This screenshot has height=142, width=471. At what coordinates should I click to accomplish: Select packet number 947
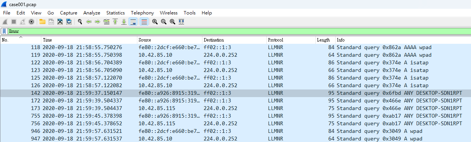pos(235,139)
